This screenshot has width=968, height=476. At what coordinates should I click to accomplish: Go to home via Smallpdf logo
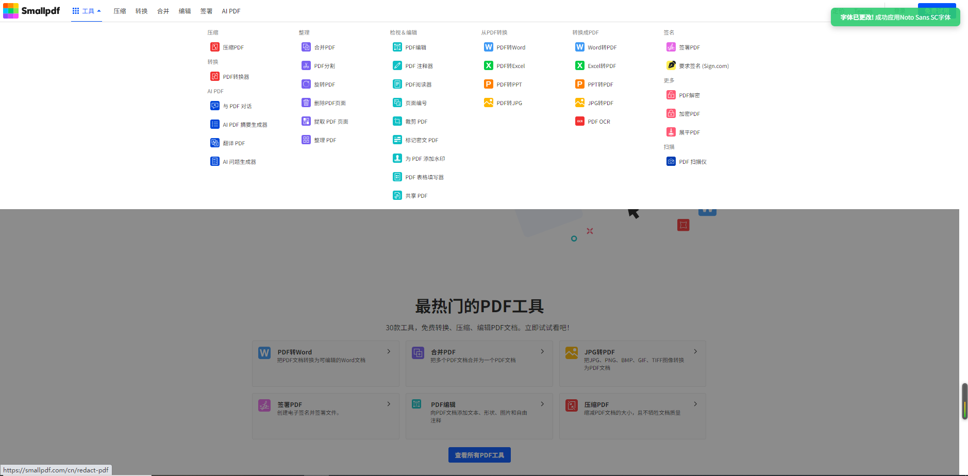coord(31,11)
